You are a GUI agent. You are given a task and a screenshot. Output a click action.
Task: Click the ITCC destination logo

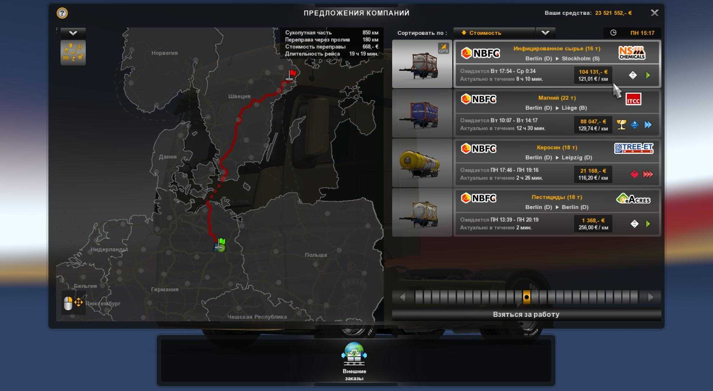click(633, 99)
